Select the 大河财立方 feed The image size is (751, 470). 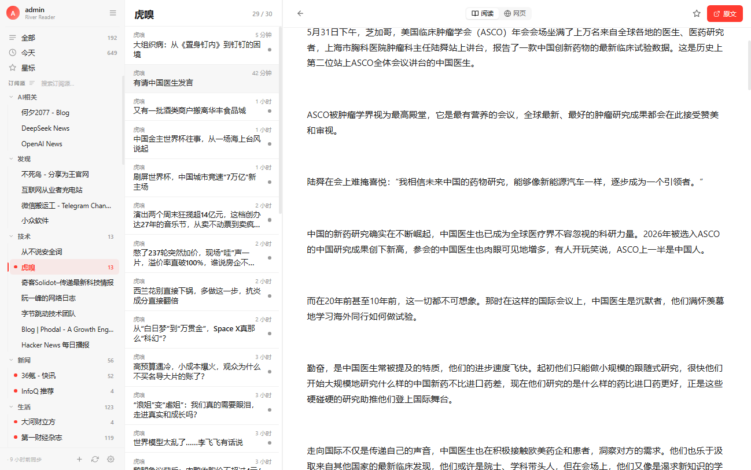pyautogui.click(x=62, y=422)
